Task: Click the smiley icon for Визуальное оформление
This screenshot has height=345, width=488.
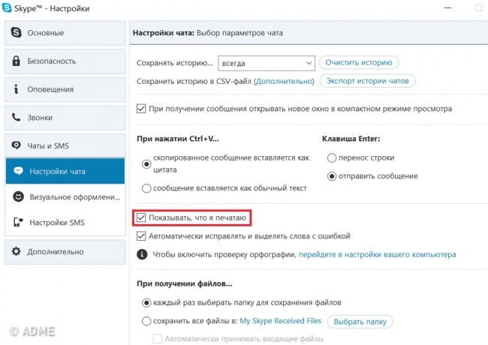Action: point(18,196)
